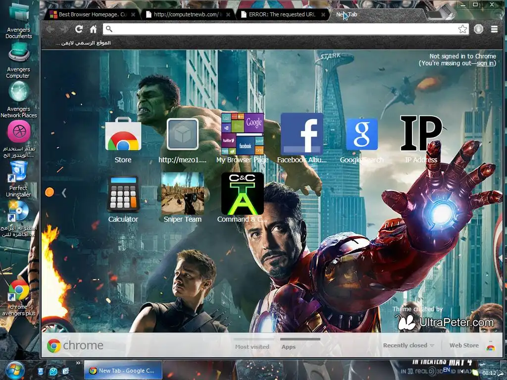The width and height of the screenshot is (507, 380).
Task: Go to the home page
Action: tap(93, 29)
